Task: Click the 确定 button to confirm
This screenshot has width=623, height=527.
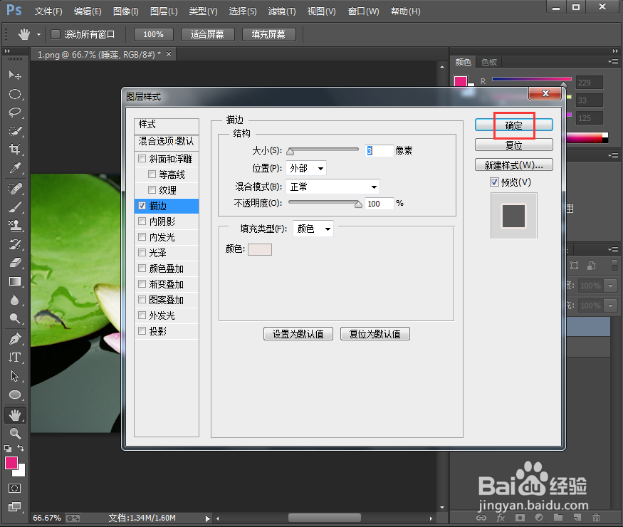Action: [513, 125]
